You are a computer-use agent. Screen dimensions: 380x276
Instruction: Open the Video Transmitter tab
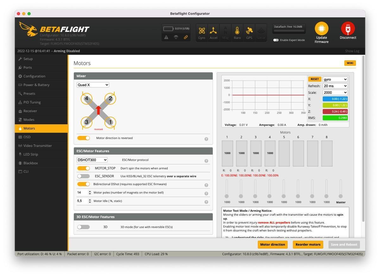pos(41,146)
